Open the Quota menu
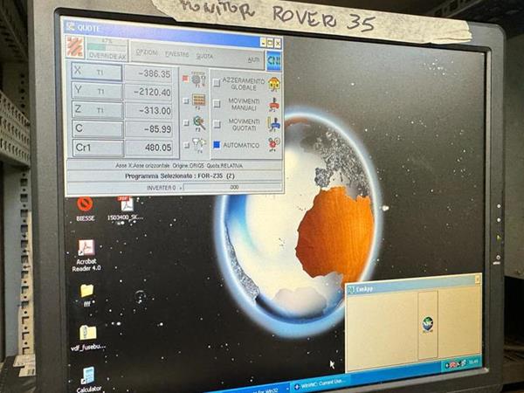The width and height of the screenshot is (524, 393). point(204,56)
